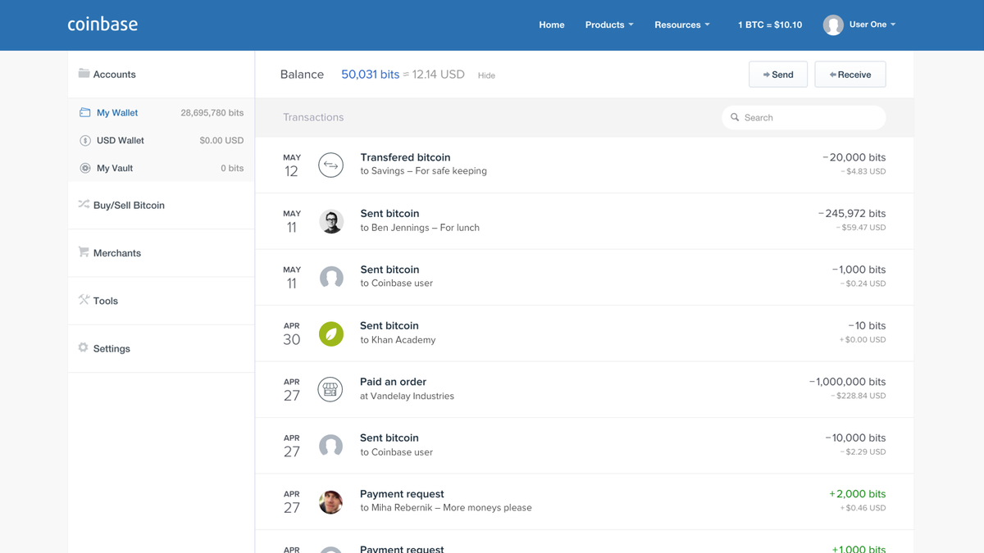984x553 pixels.
Task: Open Paid an order at Vandelay Industries
Action: [x=585, y=389]
